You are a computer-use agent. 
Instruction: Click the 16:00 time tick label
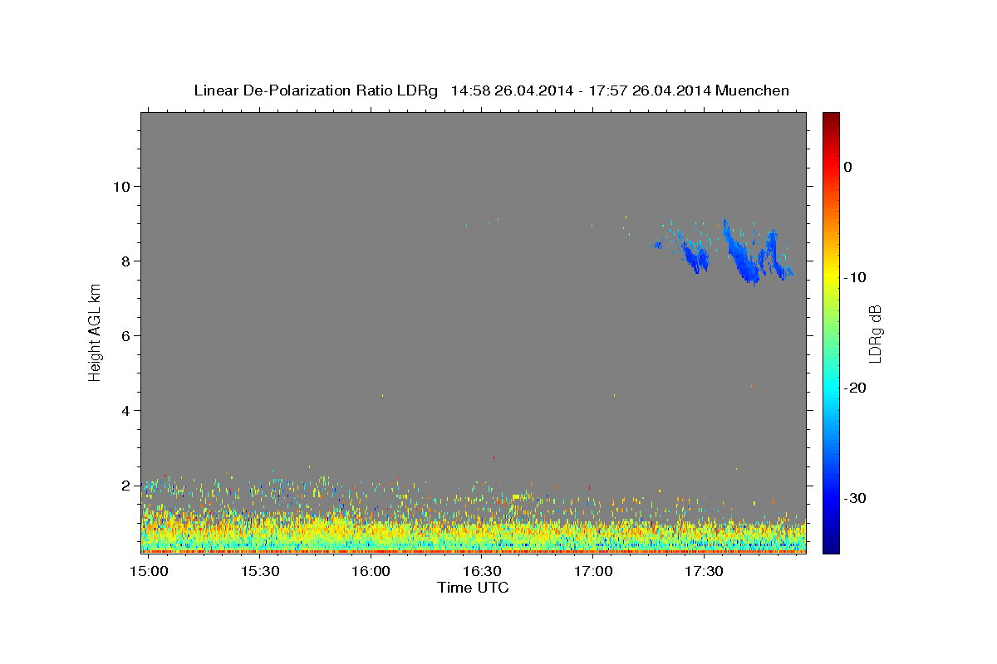point(371,572)
